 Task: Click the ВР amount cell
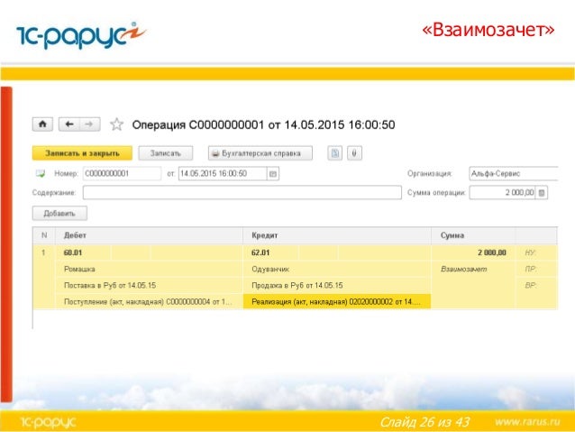[x=536, y=285]
